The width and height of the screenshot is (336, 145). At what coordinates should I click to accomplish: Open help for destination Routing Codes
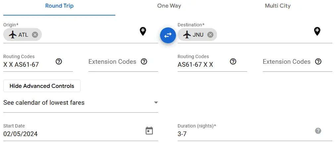tap(233, 61)
